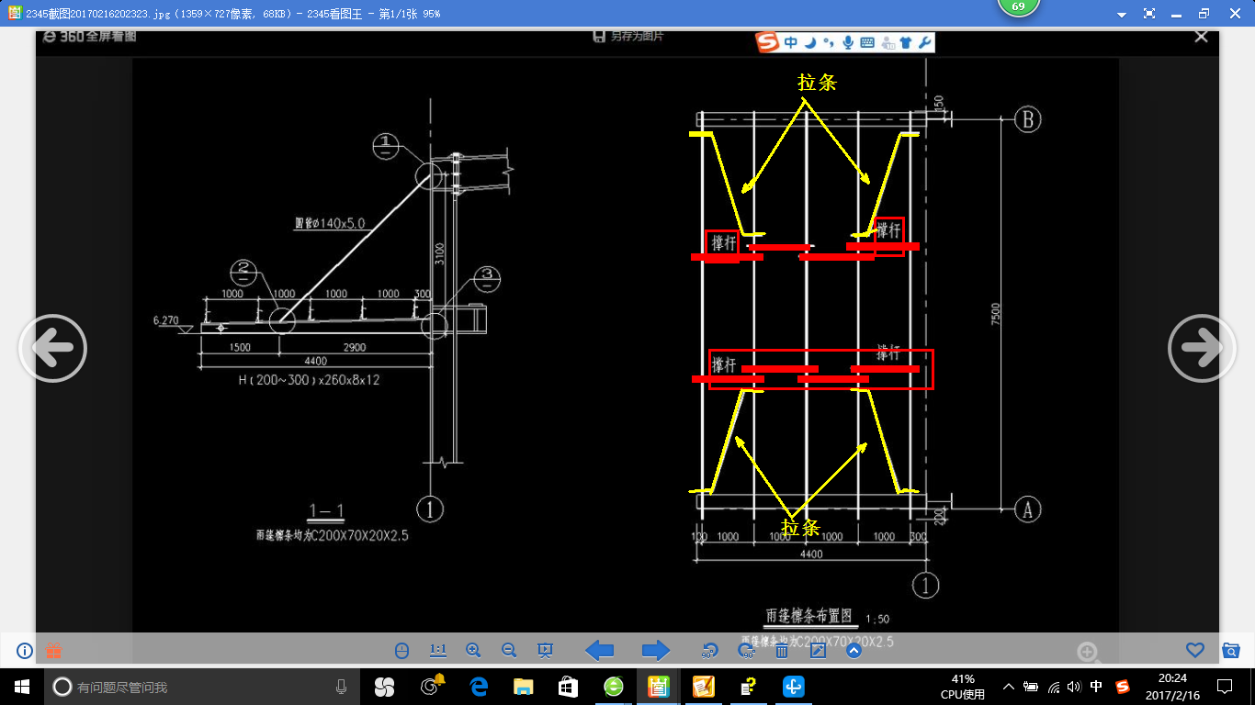Viewport: 1255px width, 705px height.
Task: Open the viewer main menu dropdown triangle
Action: (x=1121, y=15)
